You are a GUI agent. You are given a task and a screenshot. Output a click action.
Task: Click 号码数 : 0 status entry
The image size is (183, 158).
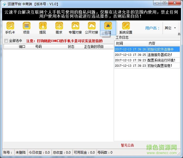tap(105, 152)
